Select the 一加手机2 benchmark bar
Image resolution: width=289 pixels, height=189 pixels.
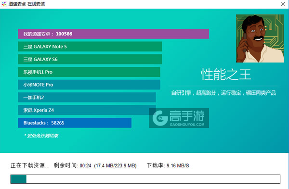pos(87,97)
